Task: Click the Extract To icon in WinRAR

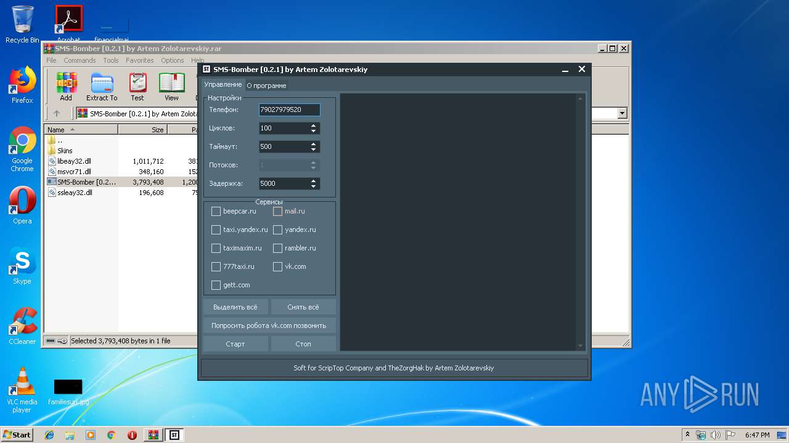Action: tap(102, 87)
